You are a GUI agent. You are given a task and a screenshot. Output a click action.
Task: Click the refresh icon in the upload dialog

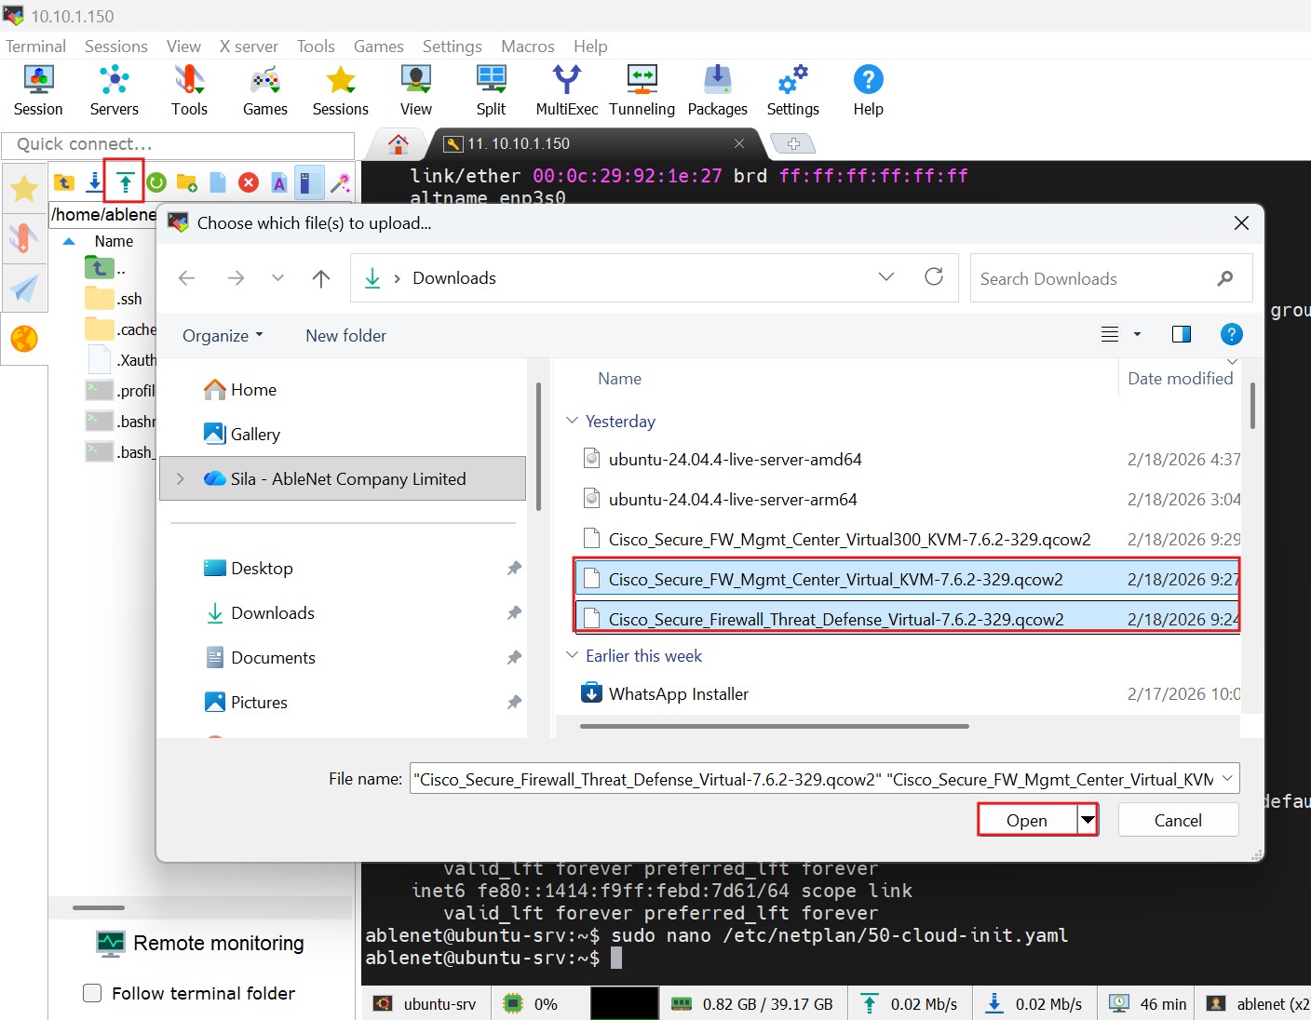tap(934, 277)
